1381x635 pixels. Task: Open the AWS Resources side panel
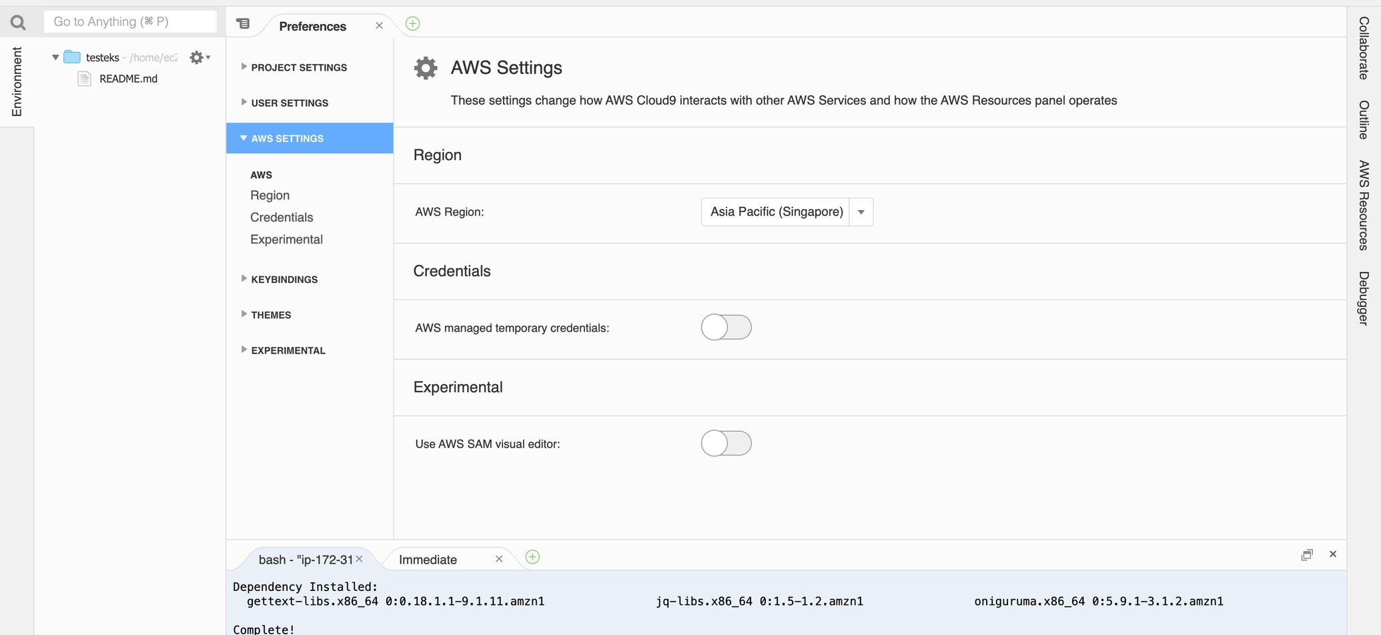[1364, 205]
